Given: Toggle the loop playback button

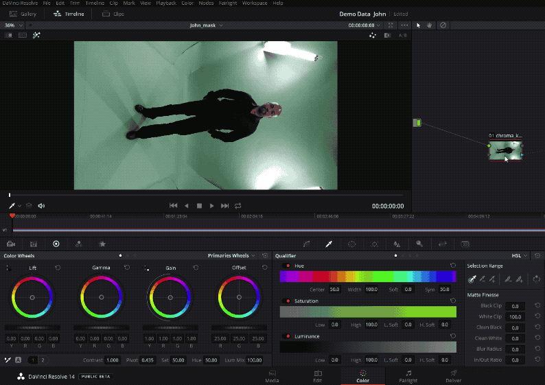Looking at the screenshot, I should [237, 206].
